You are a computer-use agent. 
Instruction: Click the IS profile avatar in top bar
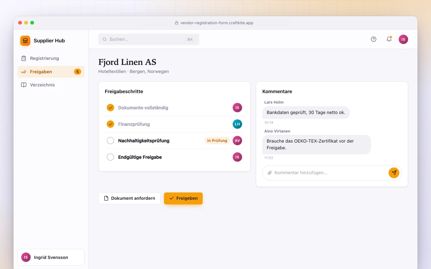click(x=403, y=39)
